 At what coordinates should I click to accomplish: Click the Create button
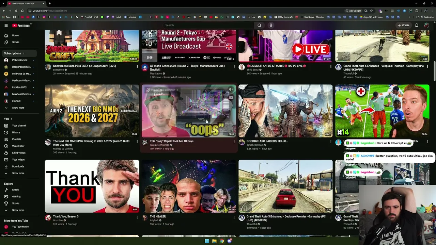[x=403, y=25]
